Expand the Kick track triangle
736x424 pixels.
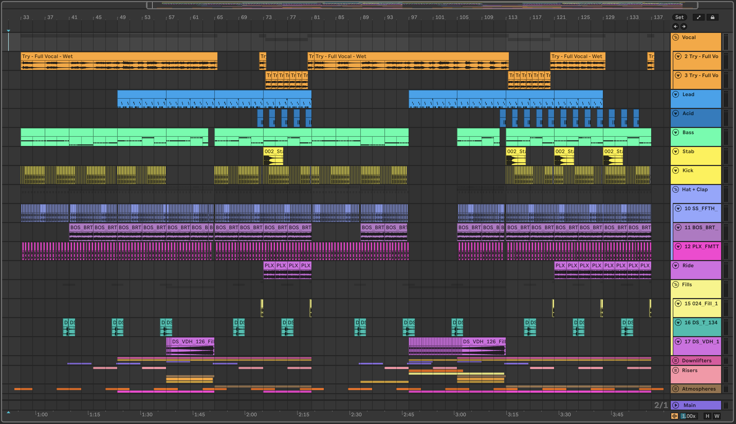click(676, 170)
